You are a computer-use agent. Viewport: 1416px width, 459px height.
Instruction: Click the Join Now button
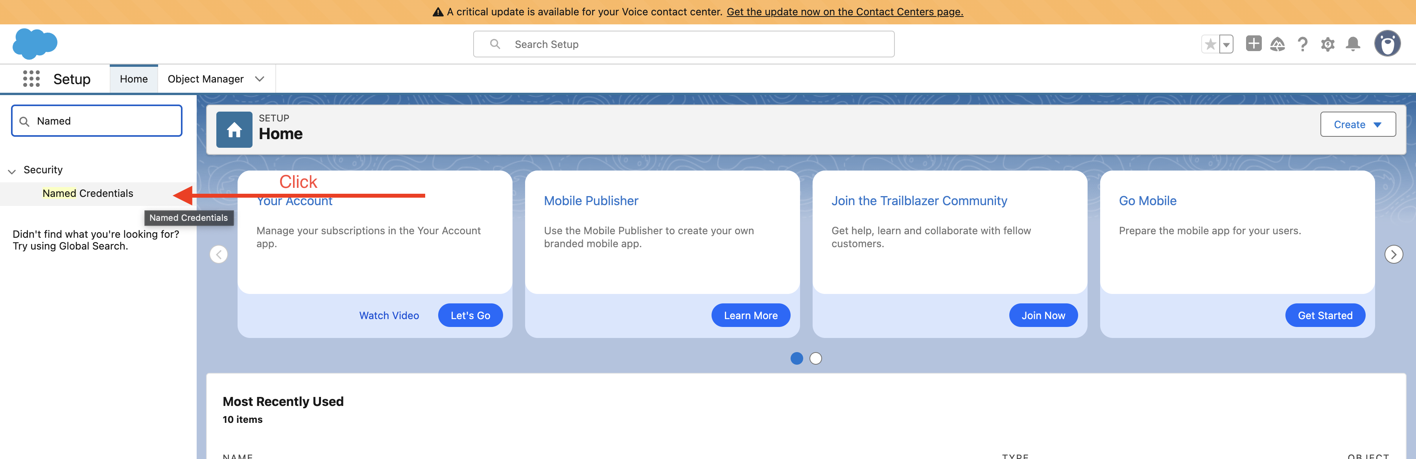pyautogui.click(x=1043, y=315)
